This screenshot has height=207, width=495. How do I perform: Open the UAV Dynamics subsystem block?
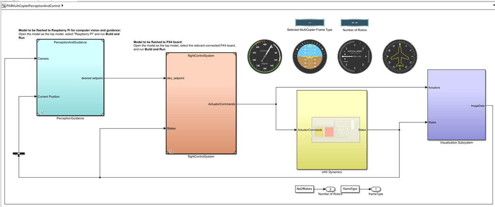click(x=332, y=129)
